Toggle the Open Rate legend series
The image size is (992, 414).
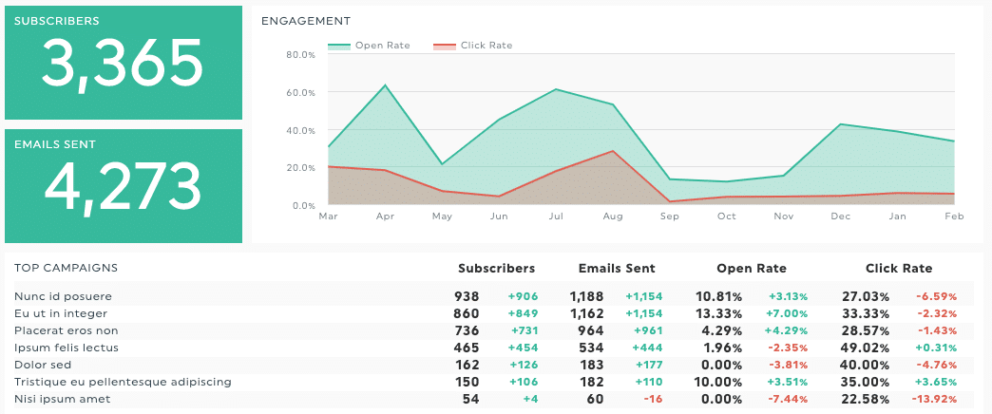pos(382,45)
